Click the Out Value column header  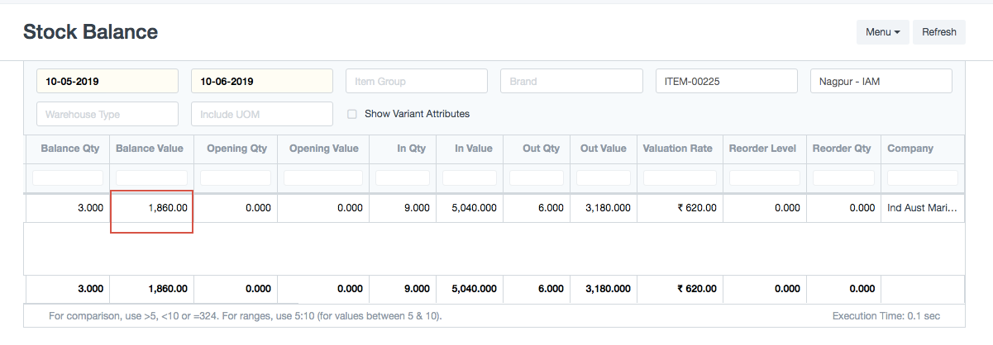(603, 149)
